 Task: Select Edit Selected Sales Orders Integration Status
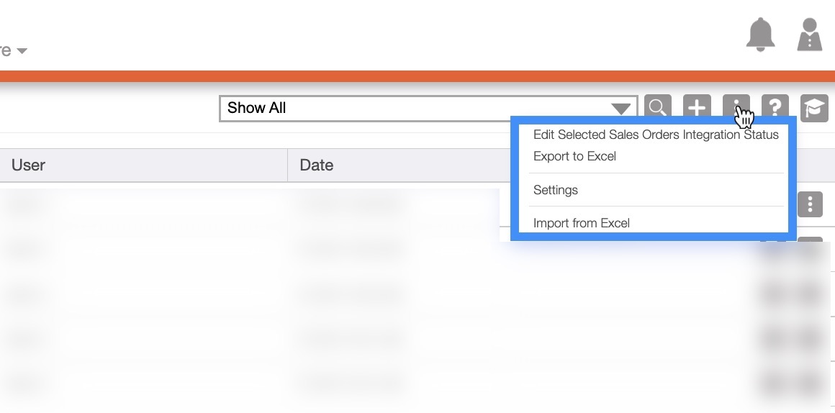point(656,135)
